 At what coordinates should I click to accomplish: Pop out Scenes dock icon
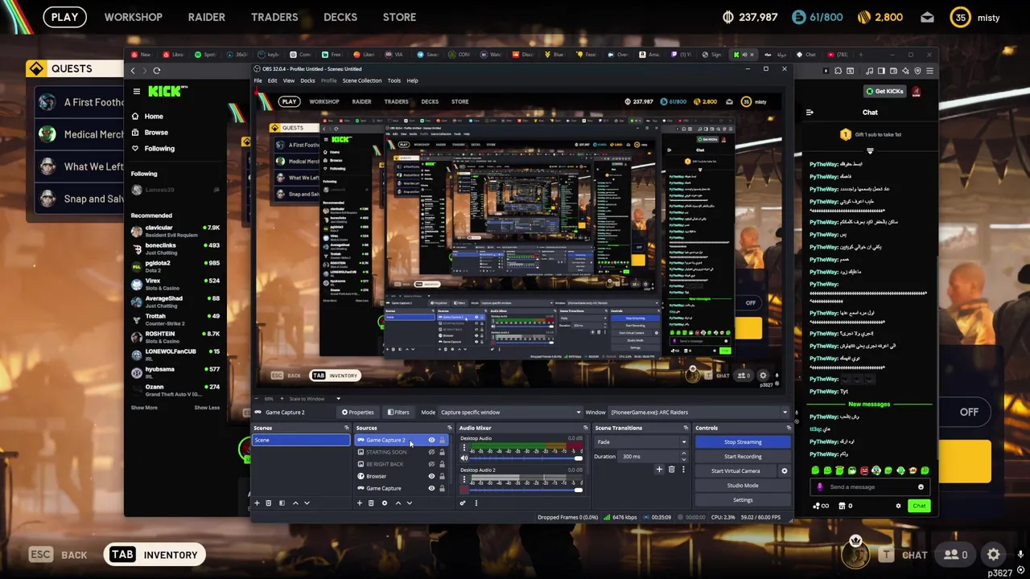click(346, 428)
